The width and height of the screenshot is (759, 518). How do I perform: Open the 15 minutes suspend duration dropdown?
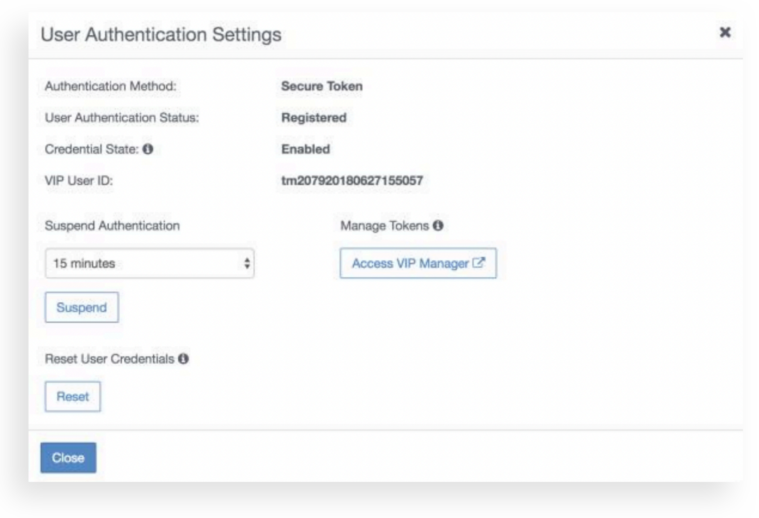click(x=149, y=263)
